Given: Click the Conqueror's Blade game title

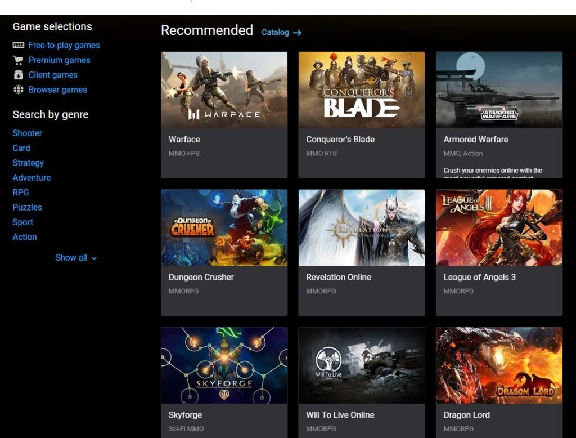Looking at the screenshot, I should [340, 140].
